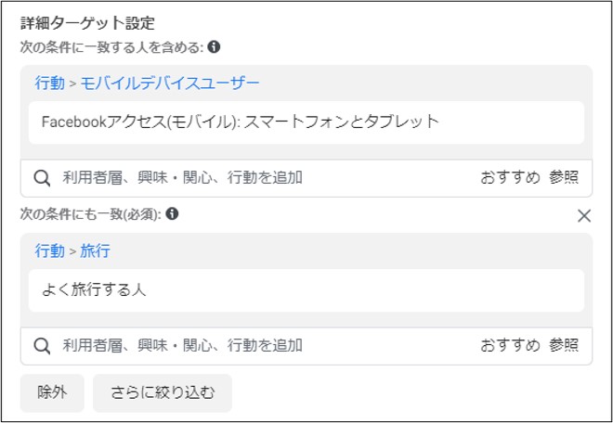Click the さらに絞り込む button
The image size is (613, 423).
coord(163,393)
